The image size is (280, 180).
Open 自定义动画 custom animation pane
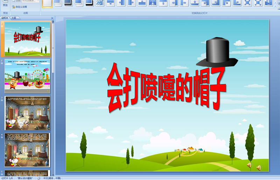[20, 7]
